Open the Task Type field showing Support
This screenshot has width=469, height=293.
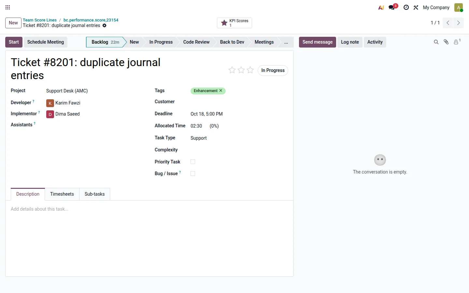pyautogui.click(x=198, y=138)
